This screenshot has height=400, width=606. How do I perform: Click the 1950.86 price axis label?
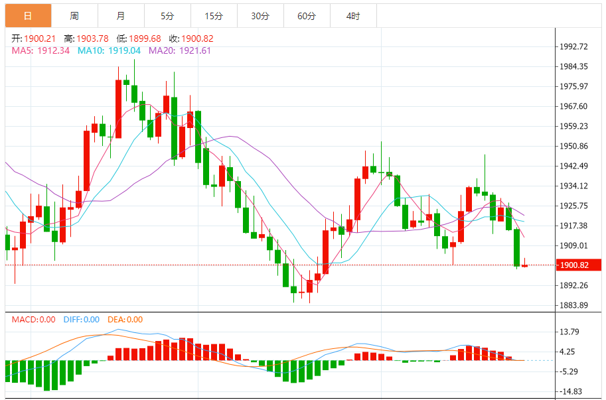pyautogui.click(x=574, y=146)
